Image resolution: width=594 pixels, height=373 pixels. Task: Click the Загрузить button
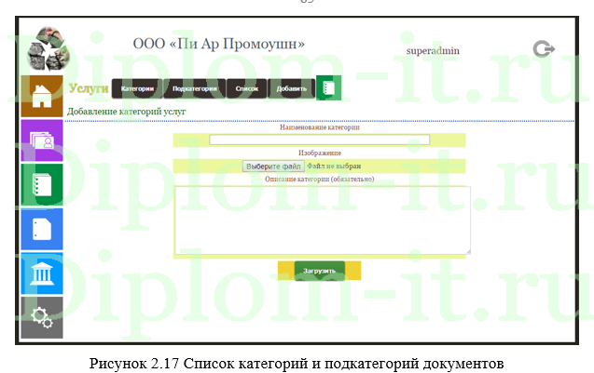click(319, 271)
